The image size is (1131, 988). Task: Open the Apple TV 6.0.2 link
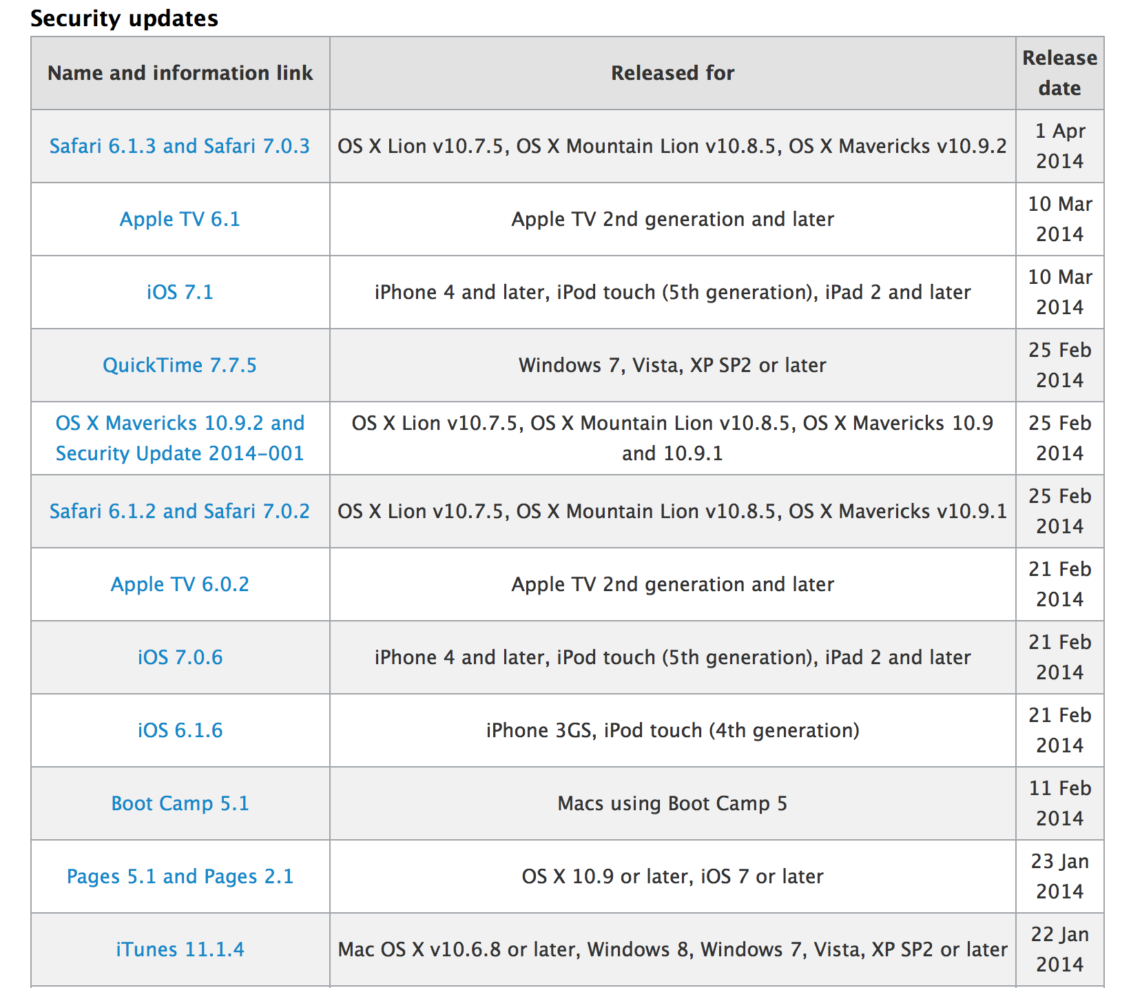[180, 584]
